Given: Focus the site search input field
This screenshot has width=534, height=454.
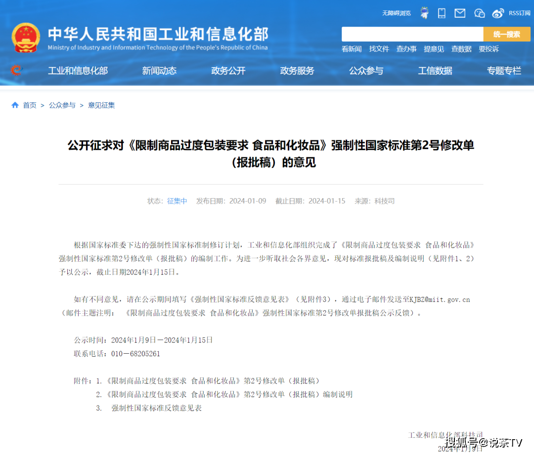Looking at the screenshot, I should coord(412,34).
